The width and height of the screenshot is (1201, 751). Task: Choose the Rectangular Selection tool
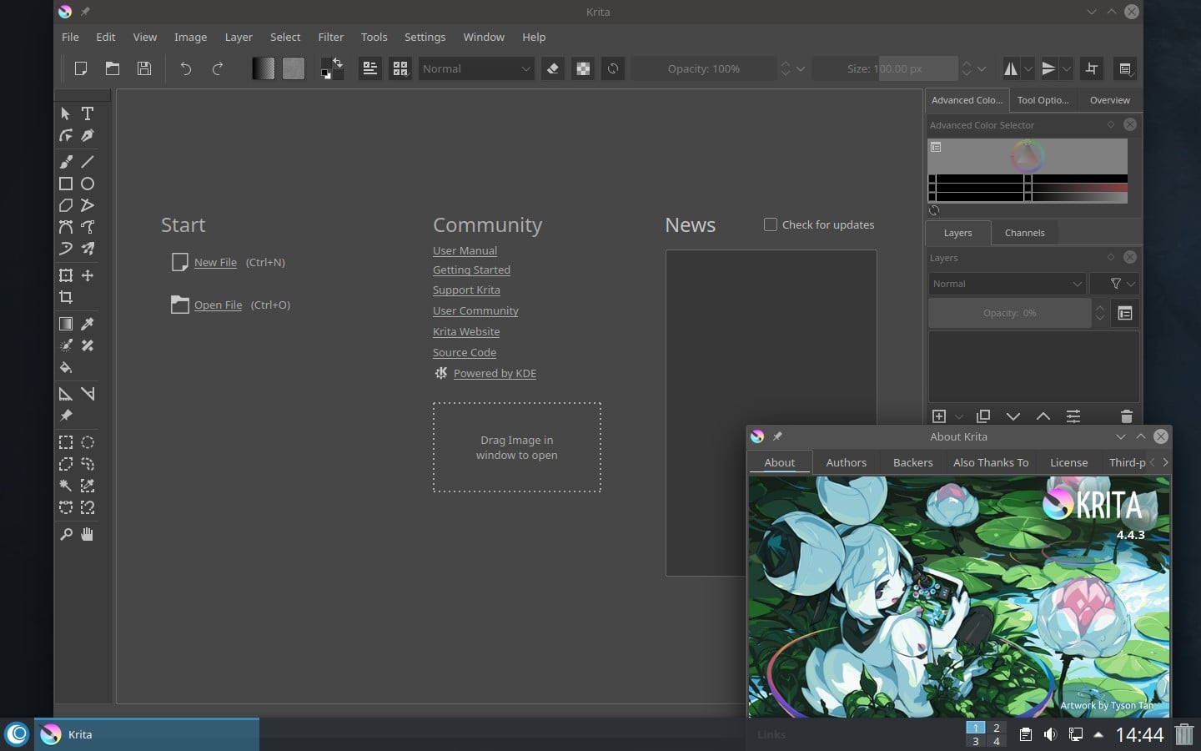(x=66, y=442)
